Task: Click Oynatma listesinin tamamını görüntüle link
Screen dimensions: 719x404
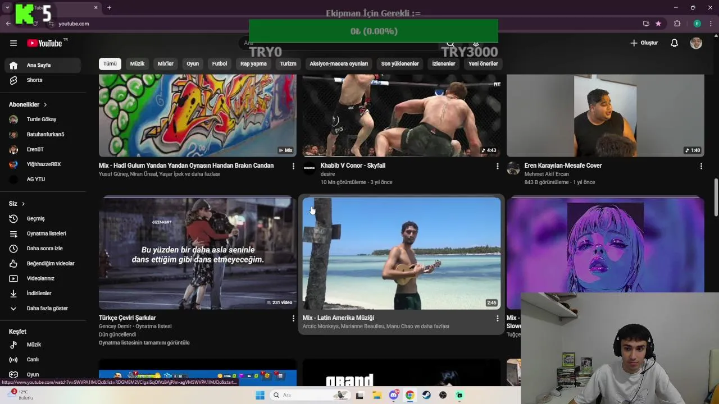Action: click(144, 343)
